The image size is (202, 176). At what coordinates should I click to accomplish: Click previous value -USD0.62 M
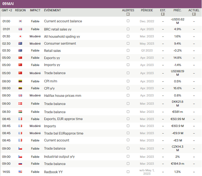pos(178,21)
